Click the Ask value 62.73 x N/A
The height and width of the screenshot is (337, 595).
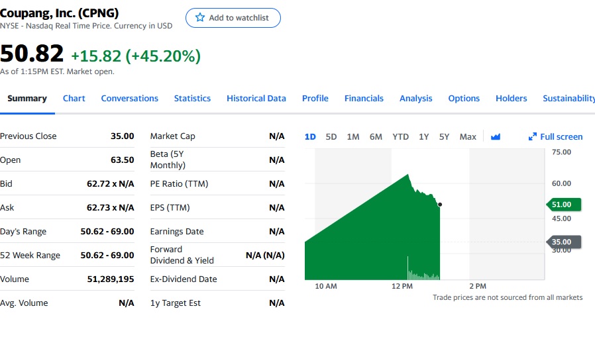click(111, 208)
